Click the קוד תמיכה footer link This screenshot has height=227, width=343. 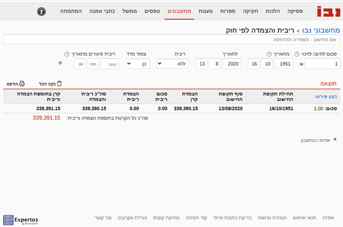click(196, 218)
